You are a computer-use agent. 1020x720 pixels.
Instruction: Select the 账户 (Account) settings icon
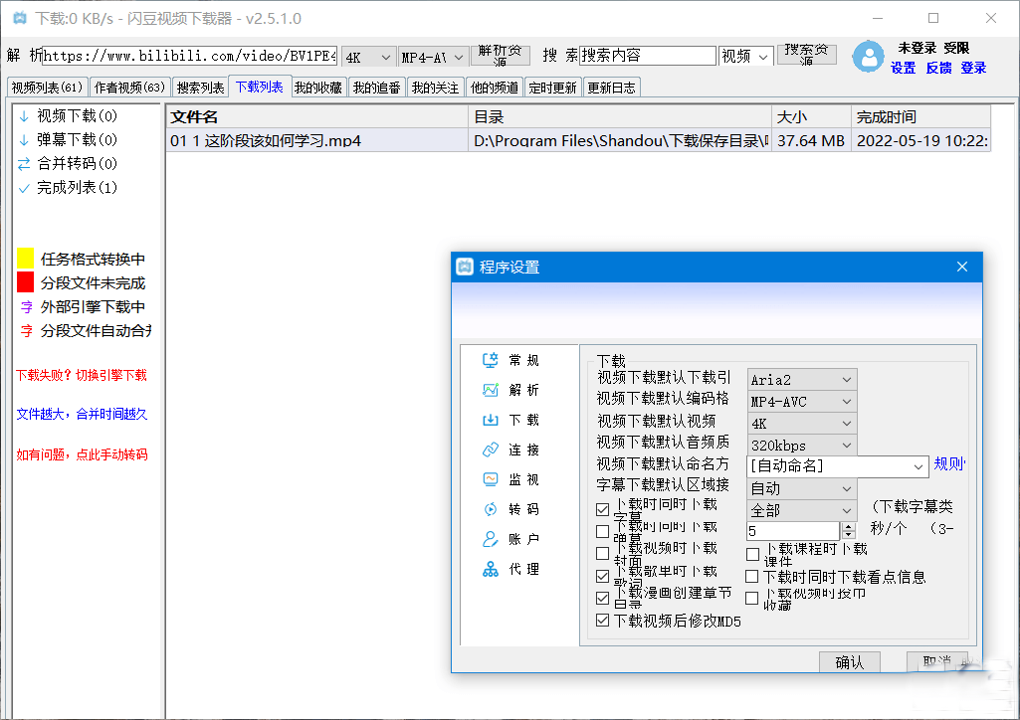click(x=490, y=539)
